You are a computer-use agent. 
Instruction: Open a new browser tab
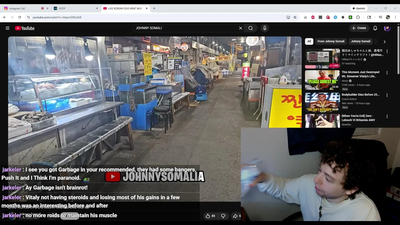(154, 8)
